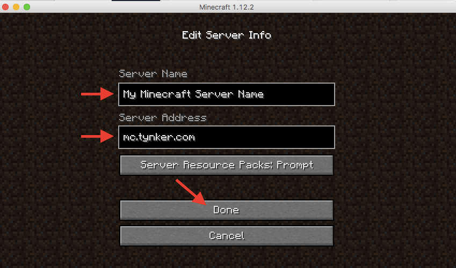The height and width of the screenshot is (268, 456).
Task: Cancel editing the server info
Action: 227,236
